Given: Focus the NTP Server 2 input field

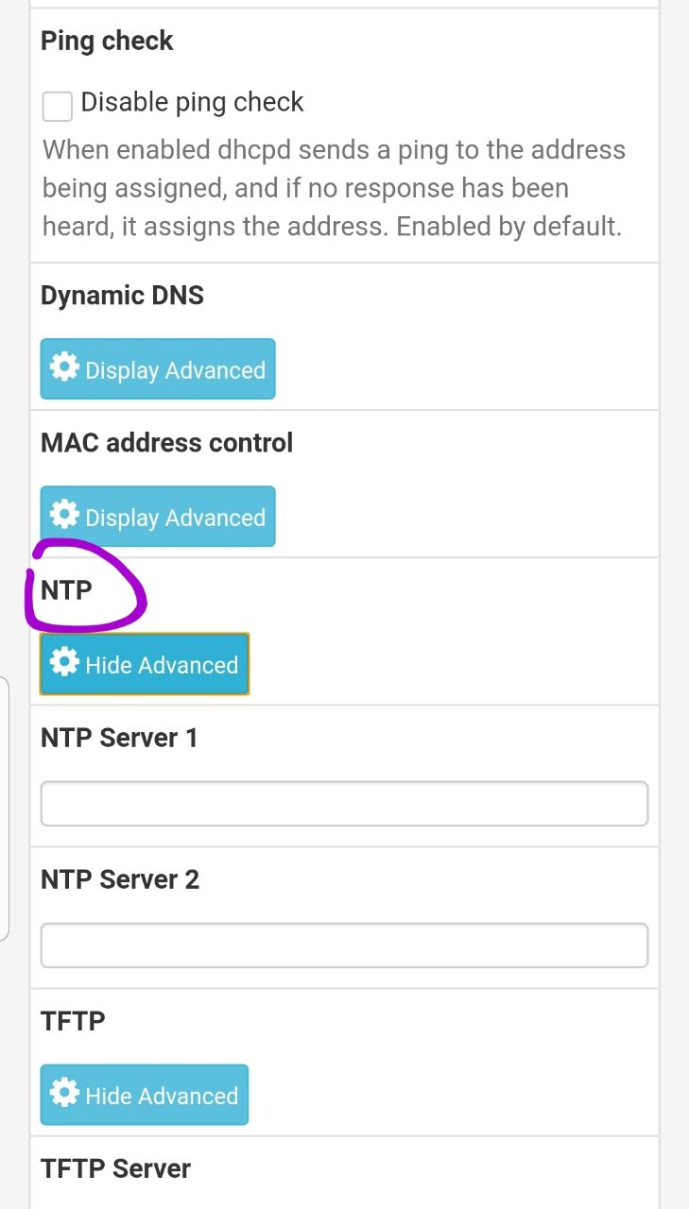Looking at the screenshot, I should click(x=344, y=945).
